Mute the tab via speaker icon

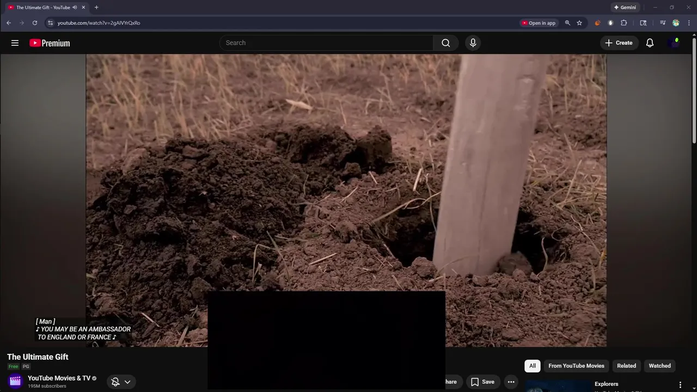75,8
